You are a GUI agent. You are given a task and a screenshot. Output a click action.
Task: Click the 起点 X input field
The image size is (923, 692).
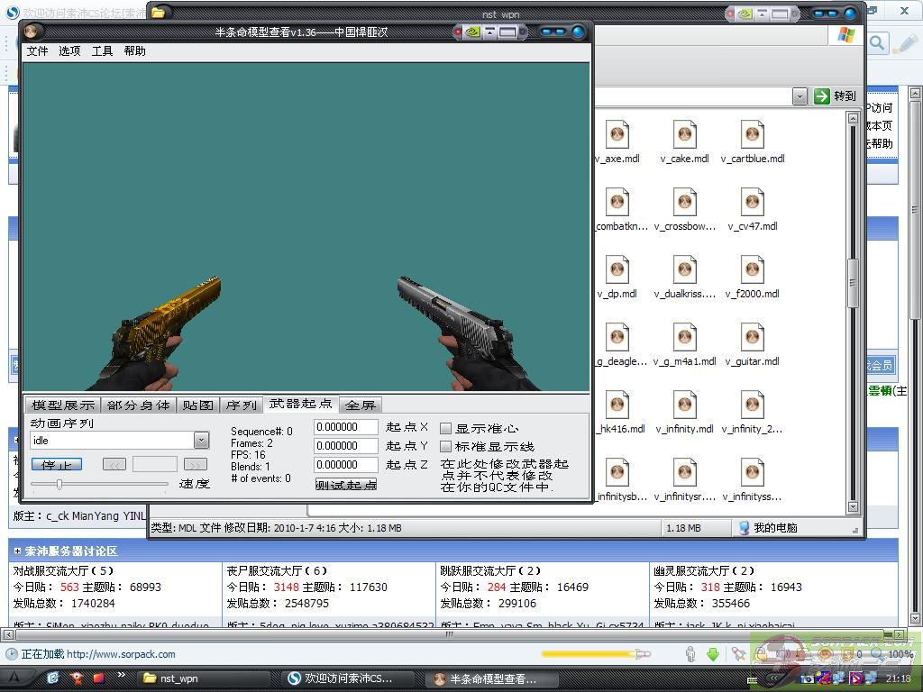tap(345, 427)
